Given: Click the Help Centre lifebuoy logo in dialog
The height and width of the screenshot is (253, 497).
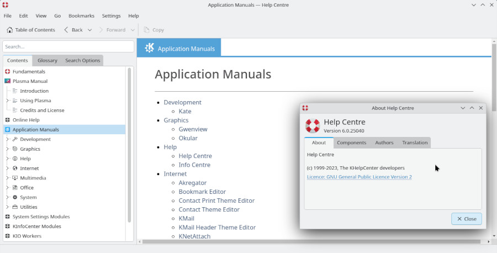Looking at the screenshot, I should tap(313, 125).
